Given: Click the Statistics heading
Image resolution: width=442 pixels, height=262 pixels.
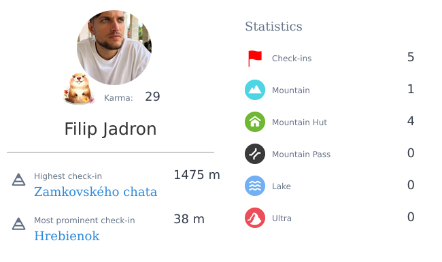Looking at the screenshot, I should point(273,27).
